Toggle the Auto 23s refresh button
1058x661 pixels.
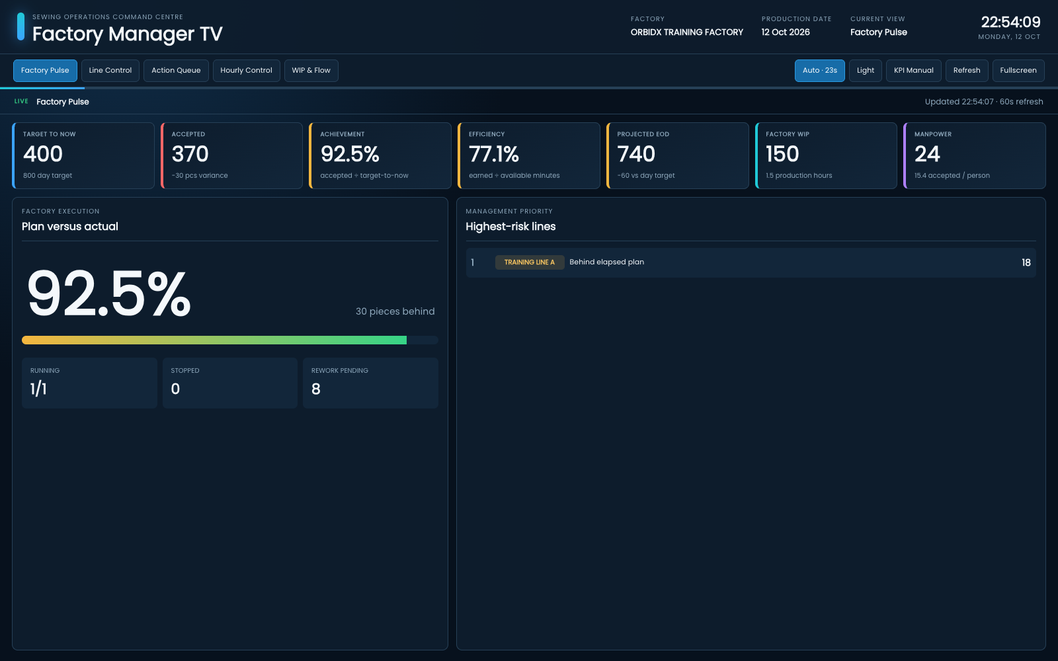point(819,71)
